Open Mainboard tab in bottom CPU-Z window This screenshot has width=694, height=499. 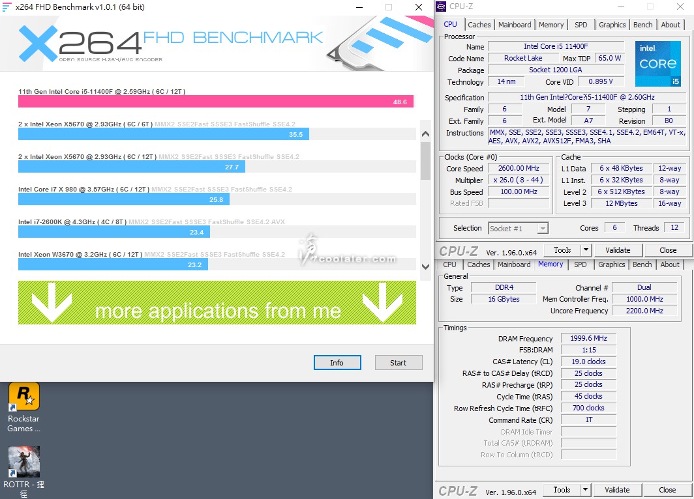[514, 264]
